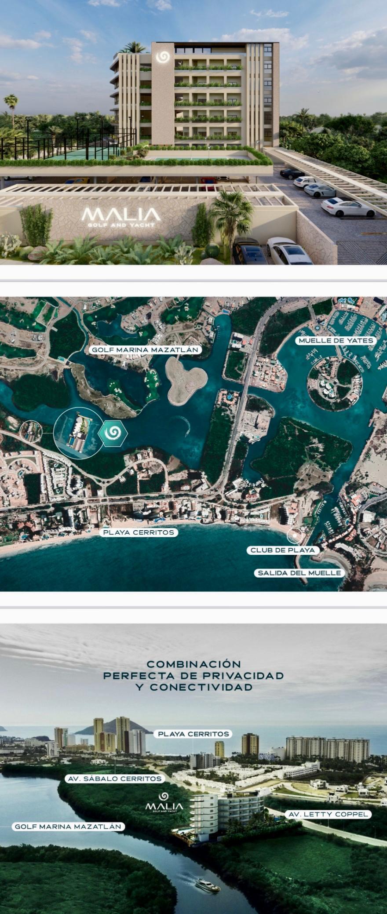Select the Playa Cerritos label on the satellite map
Screen dimensions: 387x914
pyautogui.click(x=139, y=532)
